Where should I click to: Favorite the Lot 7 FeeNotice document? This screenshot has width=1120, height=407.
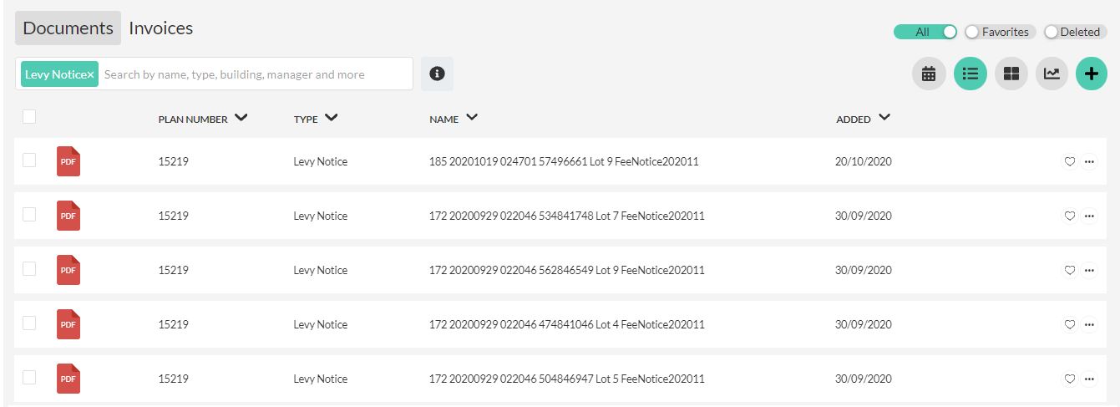coord(1069,216)
